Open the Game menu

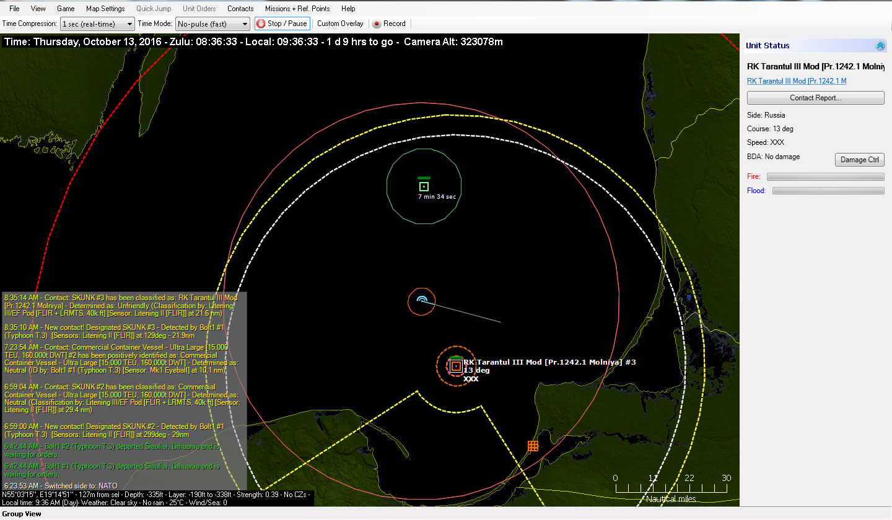pyautogui.click(x=66, y=9)
